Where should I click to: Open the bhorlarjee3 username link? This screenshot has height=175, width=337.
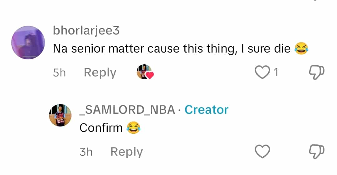(86, 31)
